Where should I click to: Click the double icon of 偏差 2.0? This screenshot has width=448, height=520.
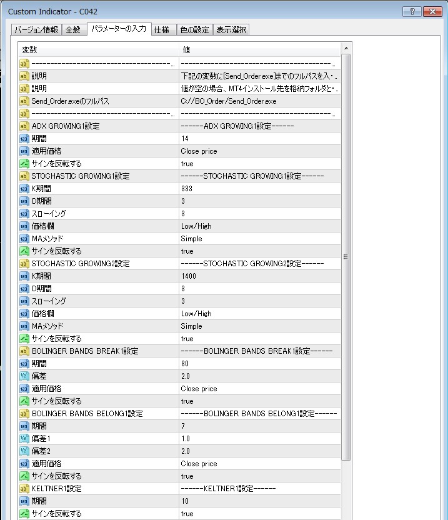click(24, 376)
